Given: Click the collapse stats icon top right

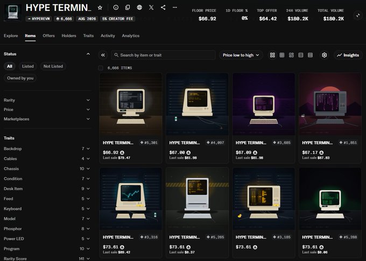Looking at the screenshot, I should click(358, 16).
